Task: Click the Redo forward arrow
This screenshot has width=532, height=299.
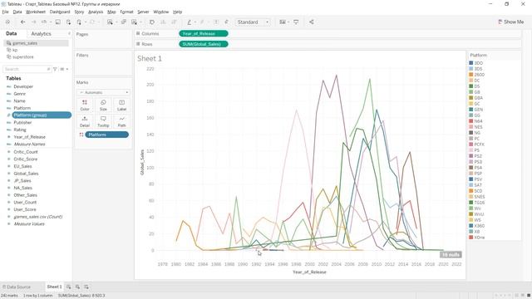Action: [x=33, y=22]
